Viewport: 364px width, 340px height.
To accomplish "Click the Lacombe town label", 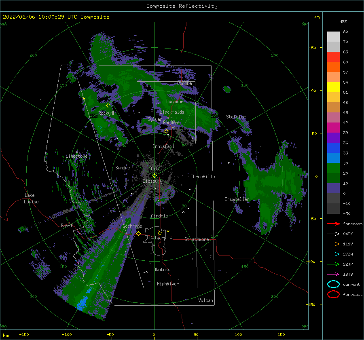I will pos(175,101).
